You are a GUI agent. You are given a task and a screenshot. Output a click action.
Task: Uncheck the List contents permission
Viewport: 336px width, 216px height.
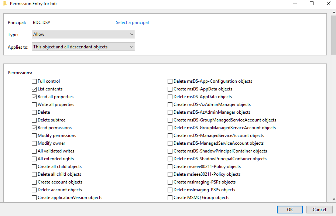[x=34, y=89]
